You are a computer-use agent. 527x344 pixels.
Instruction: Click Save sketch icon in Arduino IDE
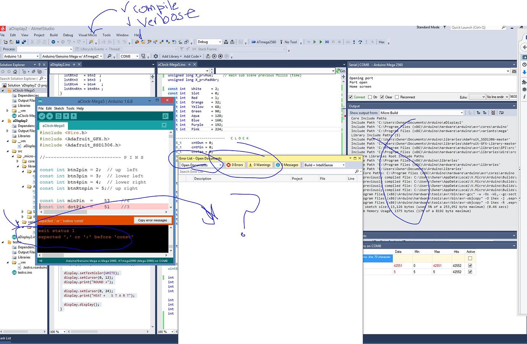coord(74,116)
